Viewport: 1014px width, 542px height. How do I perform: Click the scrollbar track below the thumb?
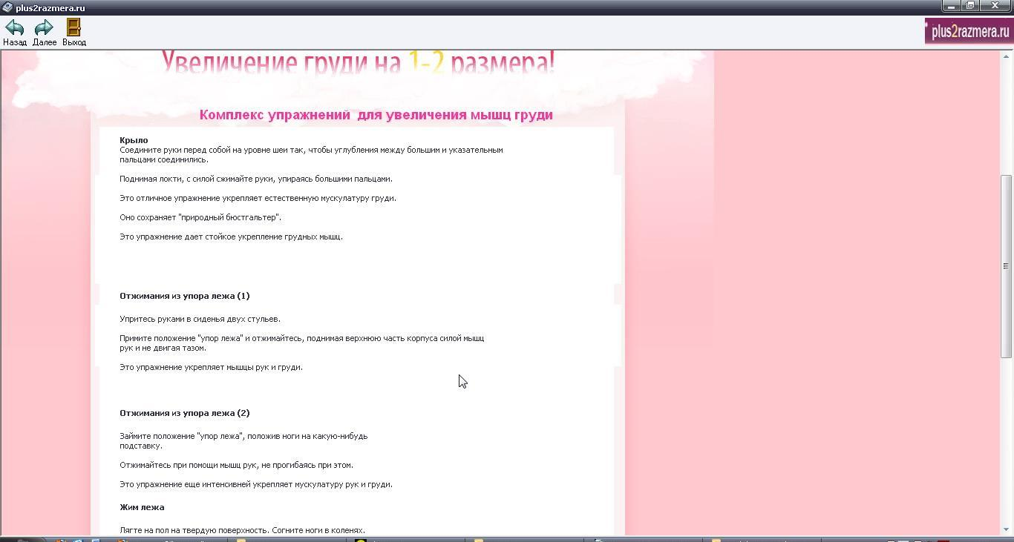pyautogui.click(x=1007, y=445)
